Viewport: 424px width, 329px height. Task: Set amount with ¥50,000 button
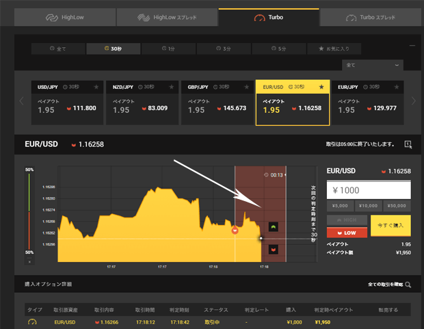click(397, 206)
